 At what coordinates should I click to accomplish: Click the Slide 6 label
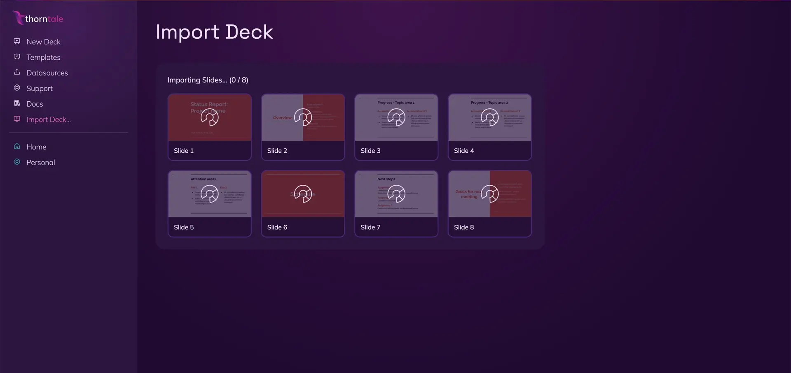pyautogui.click(x=277, y=227)
